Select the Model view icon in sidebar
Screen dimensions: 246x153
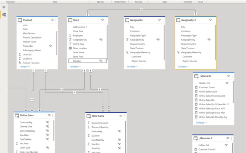coord(4,15)
